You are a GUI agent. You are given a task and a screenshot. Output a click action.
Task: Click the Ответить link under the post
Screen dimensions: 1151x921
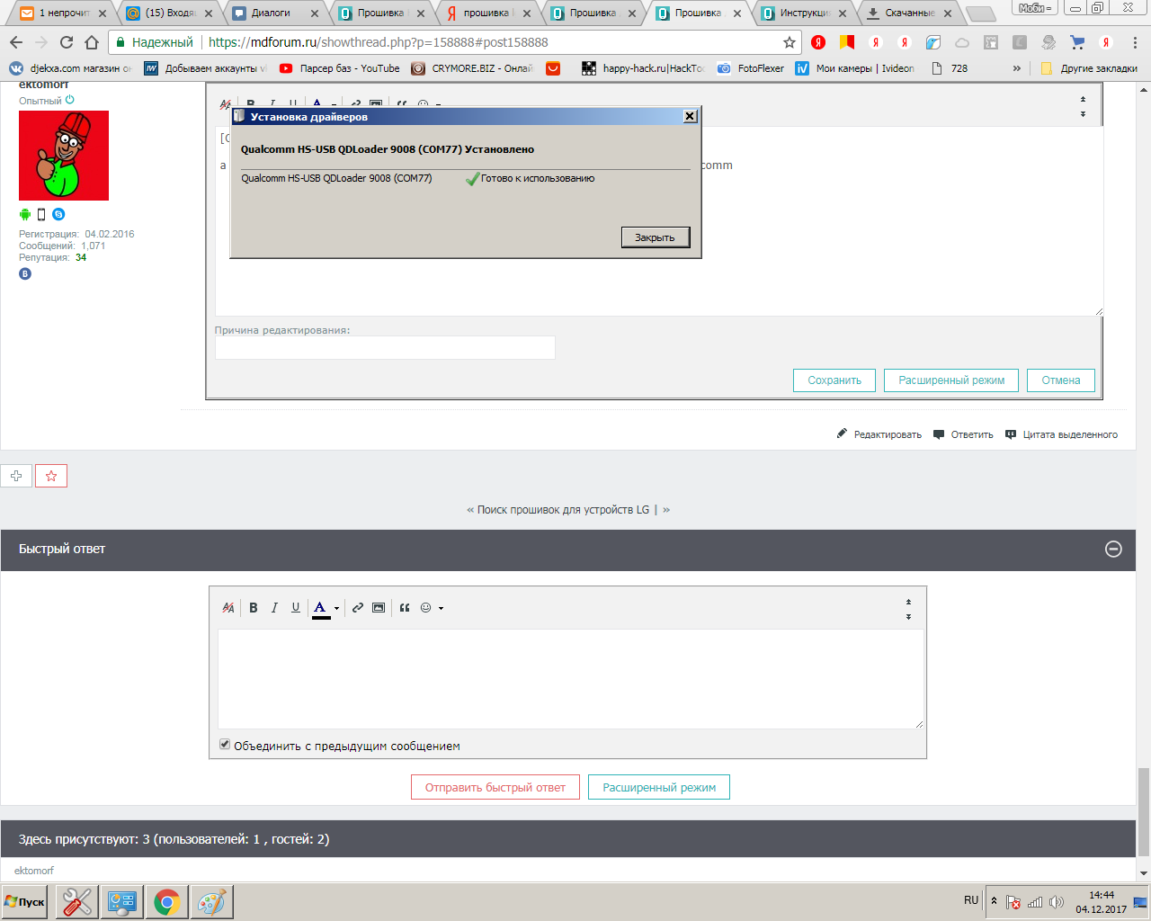point(963,434)
